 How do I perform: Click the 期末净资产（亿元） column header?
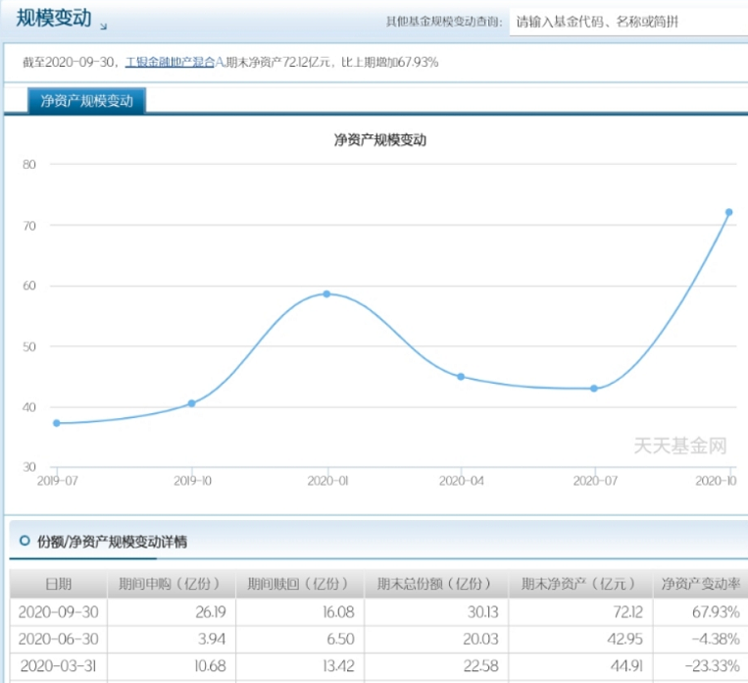coord(580,583)
